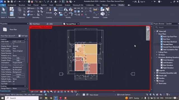The height and width of the screenshot is (100, 179).
Task: Select the Rotate tool
Action: pyautogui.click(x=66, y=14)
